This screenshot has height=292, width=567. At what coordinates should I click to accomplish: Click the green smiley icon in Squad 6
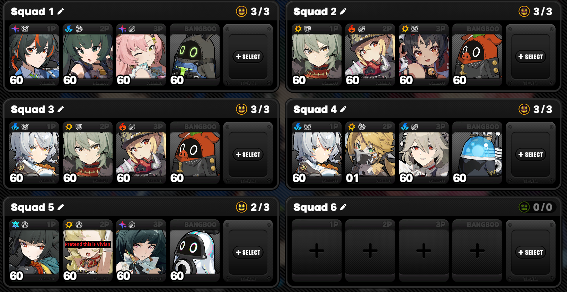pyautogui.click(x=524, y=207)
